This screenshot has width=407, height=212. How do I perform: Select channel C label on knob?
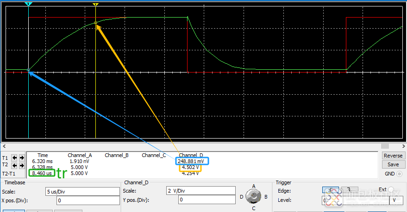(x=254, y=208)
